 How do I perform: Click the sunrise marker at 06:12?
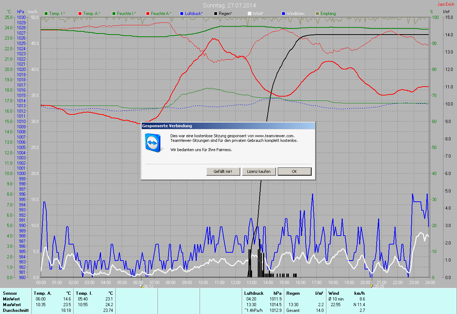tap(142, 286)
